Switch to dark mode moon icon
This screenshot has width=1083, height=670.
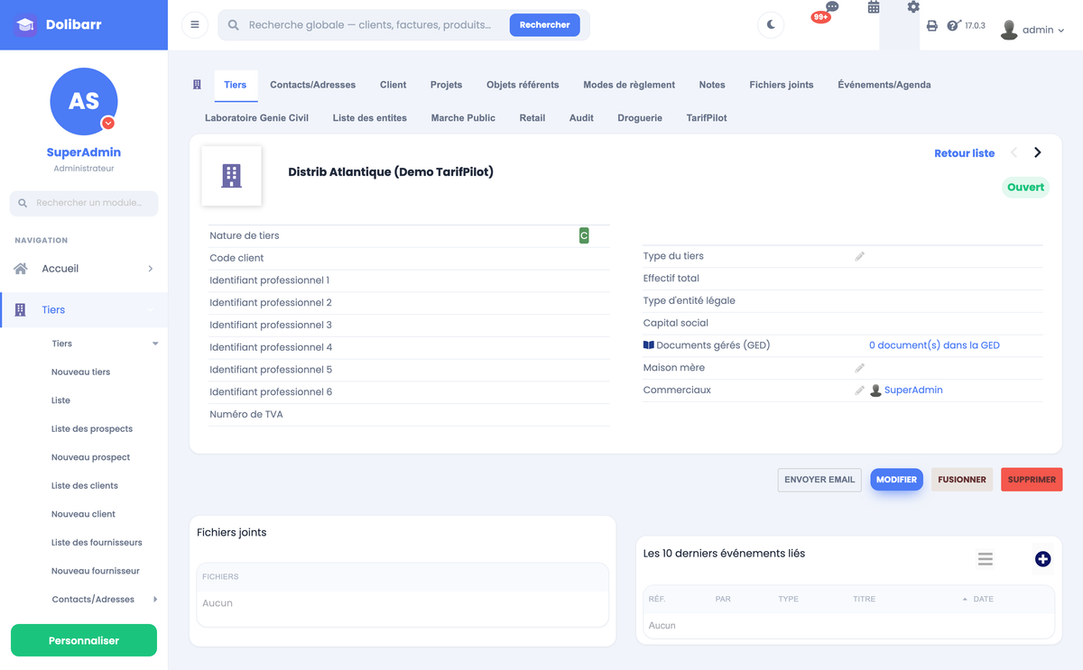coord(771,25)
